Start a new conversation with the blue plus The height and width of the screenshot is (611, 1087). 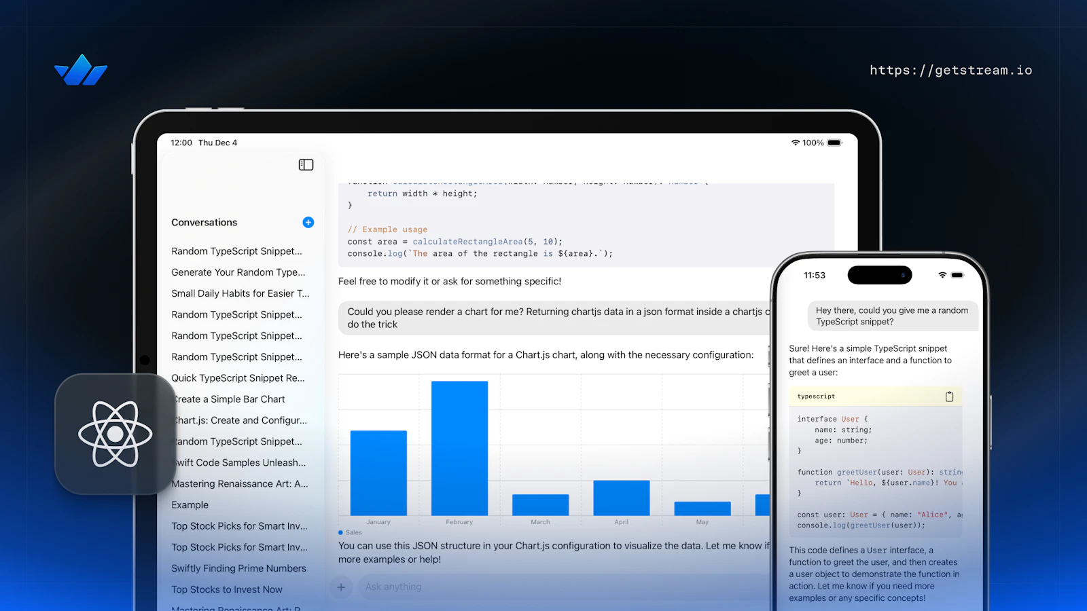tap(308, 222)
